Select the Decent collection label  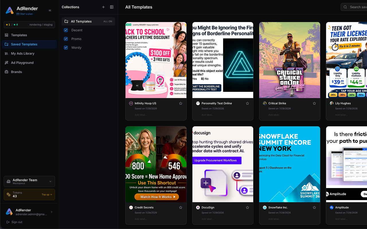(77, 30)
